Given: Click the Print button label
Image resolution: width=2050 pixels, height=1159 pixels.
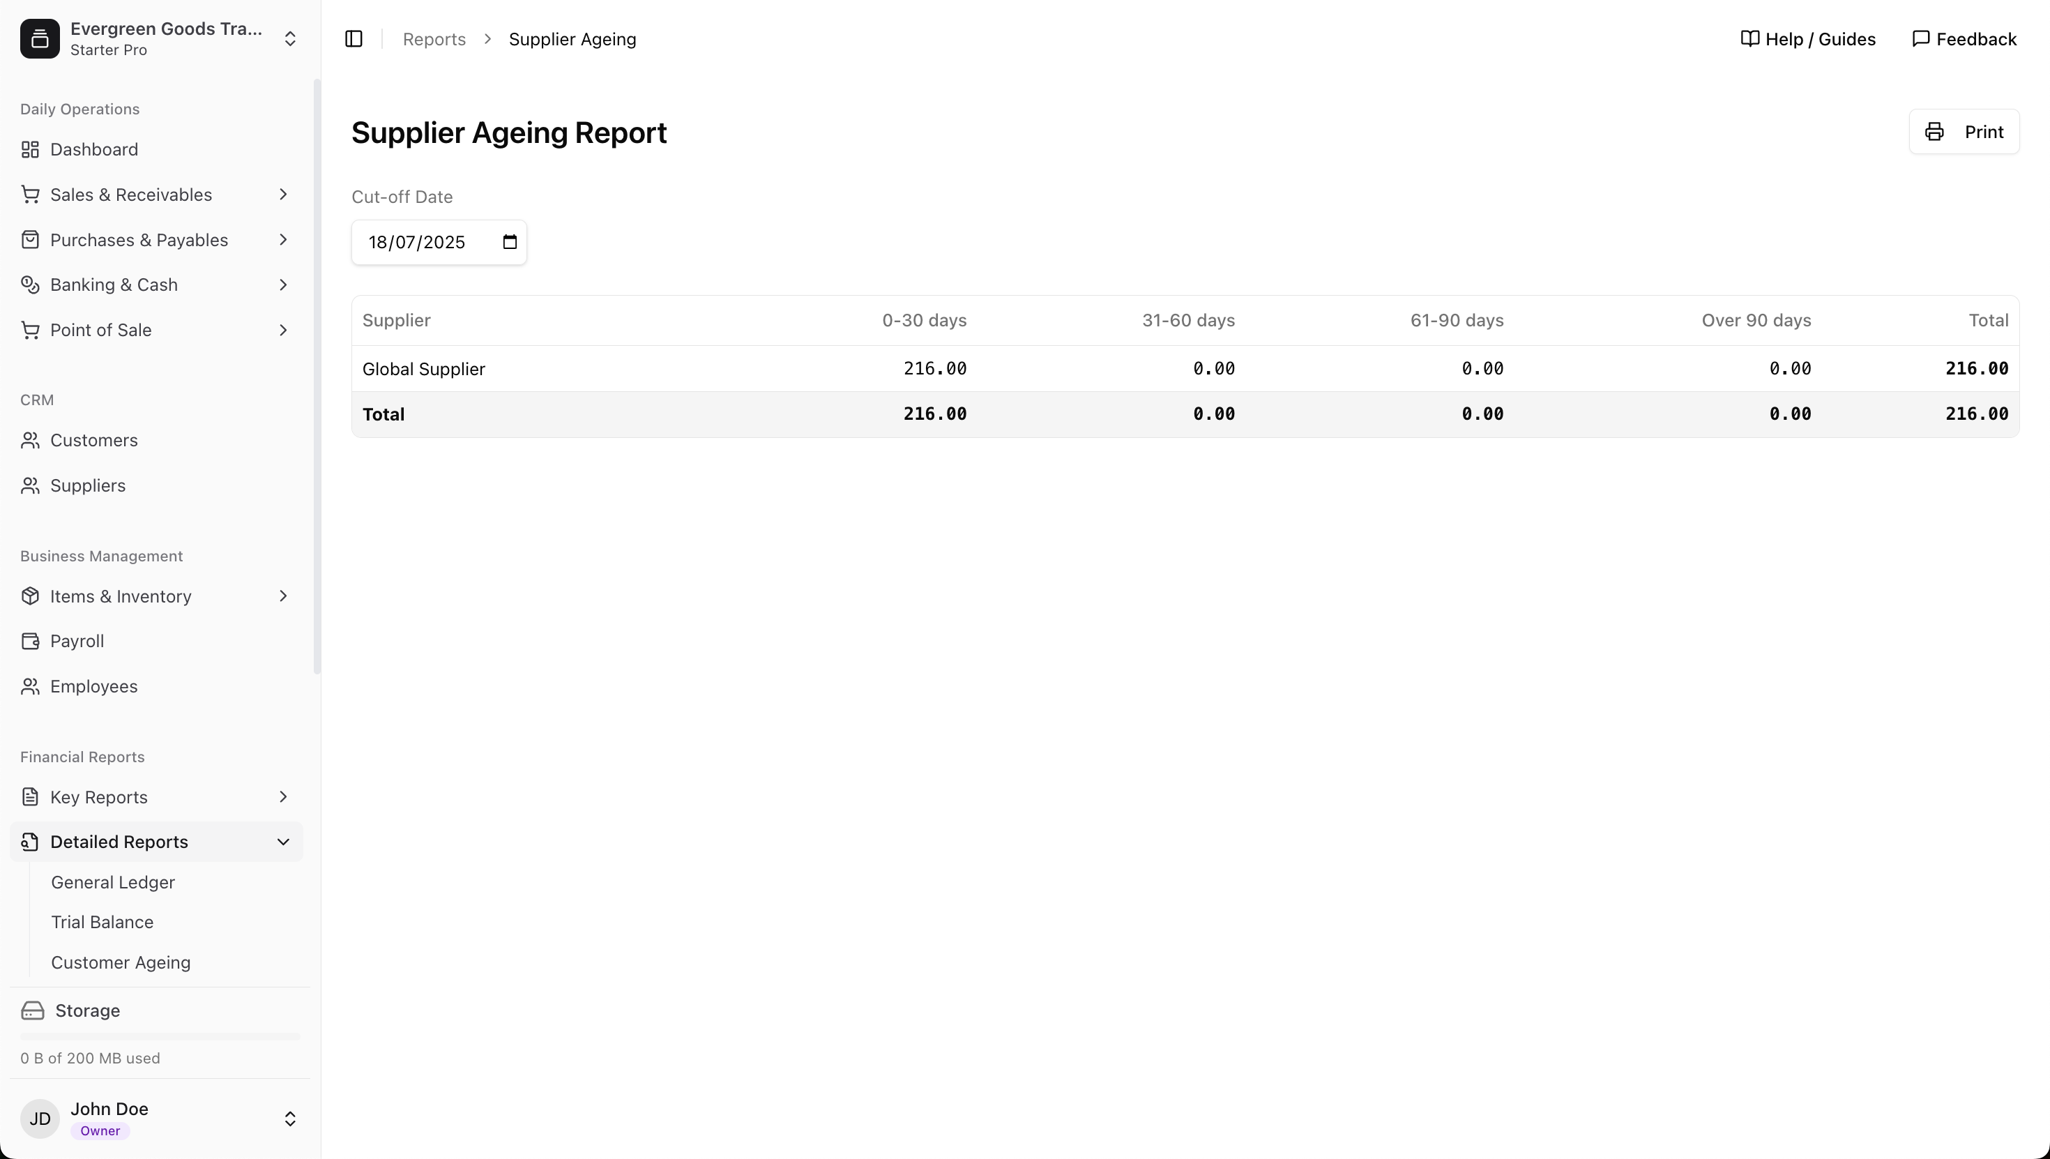Looking at the screenshot, I should pos(1984,132).
